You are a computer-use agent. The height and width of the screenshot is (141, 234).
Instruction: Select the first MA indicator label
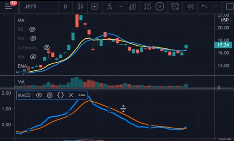(x=21, y=20)
